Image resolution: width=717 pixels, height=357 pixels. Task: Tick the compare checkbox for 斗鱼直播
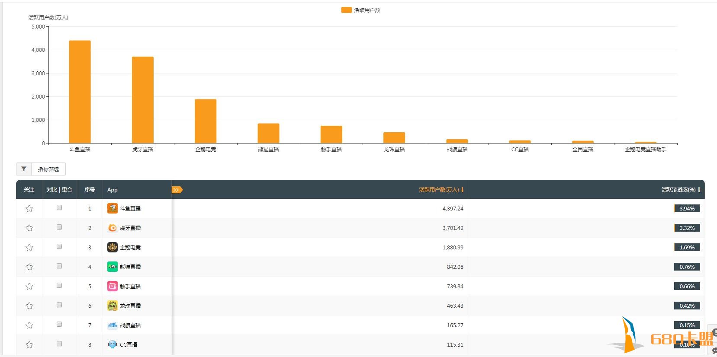[x=59, y=207]
